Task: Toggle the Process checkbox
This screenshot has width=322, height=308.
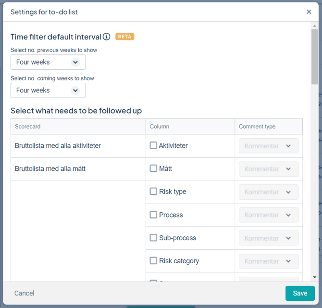Action: click(x=153, y=215)
